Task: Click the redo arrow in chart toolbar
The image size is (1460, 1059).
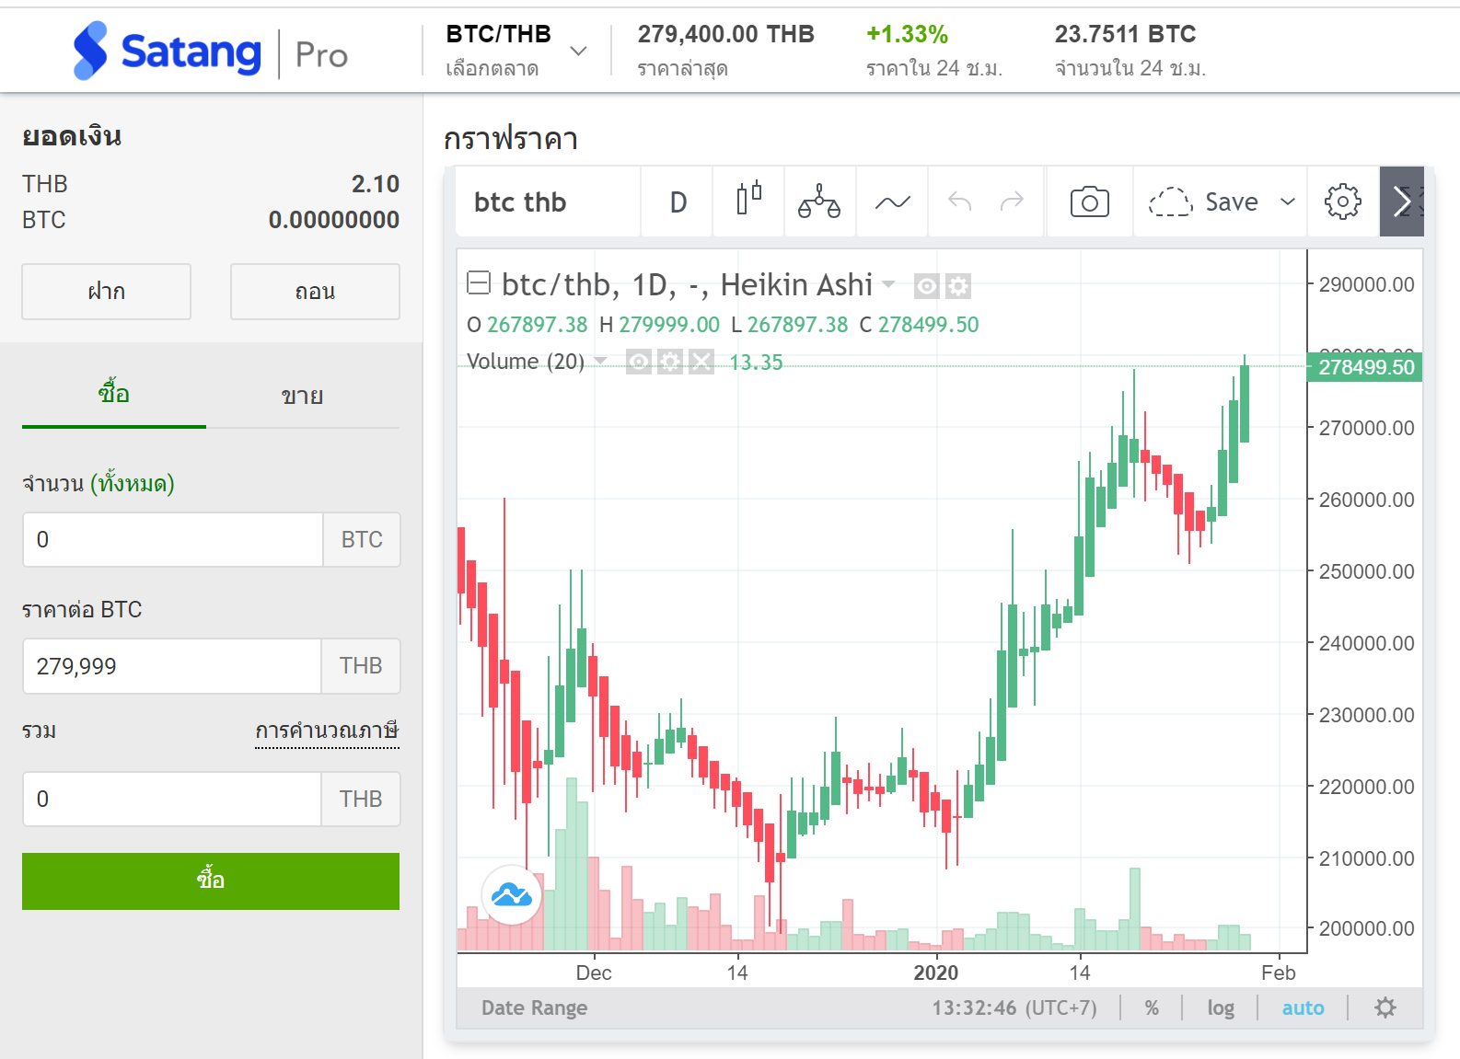Action: (1012, 201)
